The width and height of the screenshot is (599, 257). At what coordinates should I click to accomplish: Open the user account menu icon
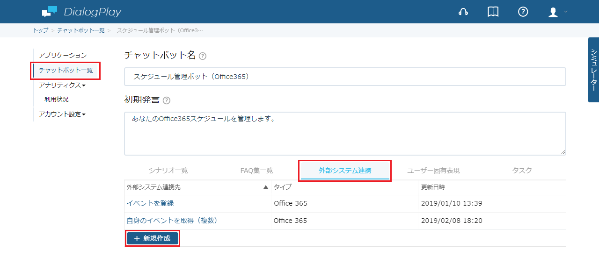coord(553,12)
